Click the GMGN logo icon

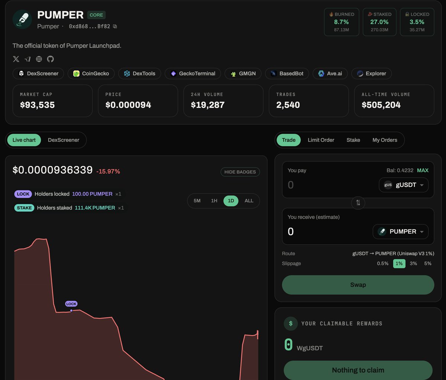point(233,74)
